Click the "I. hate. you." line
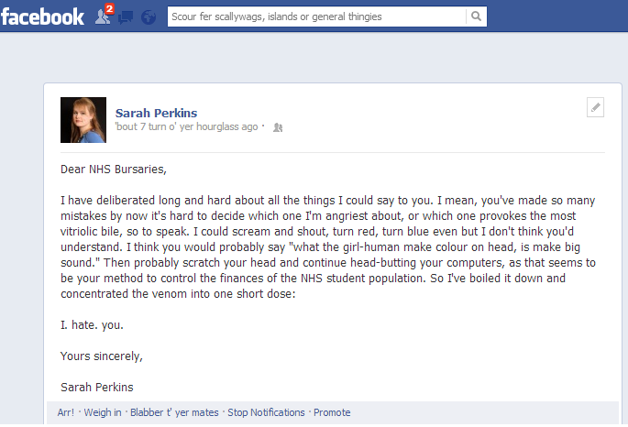The height and width of the screenshot is (427, 628). pyautogui.click(x=92, y=325)
